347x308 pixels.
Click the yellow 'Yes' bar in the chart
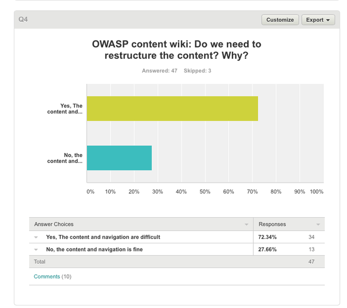tap(172, 108)
